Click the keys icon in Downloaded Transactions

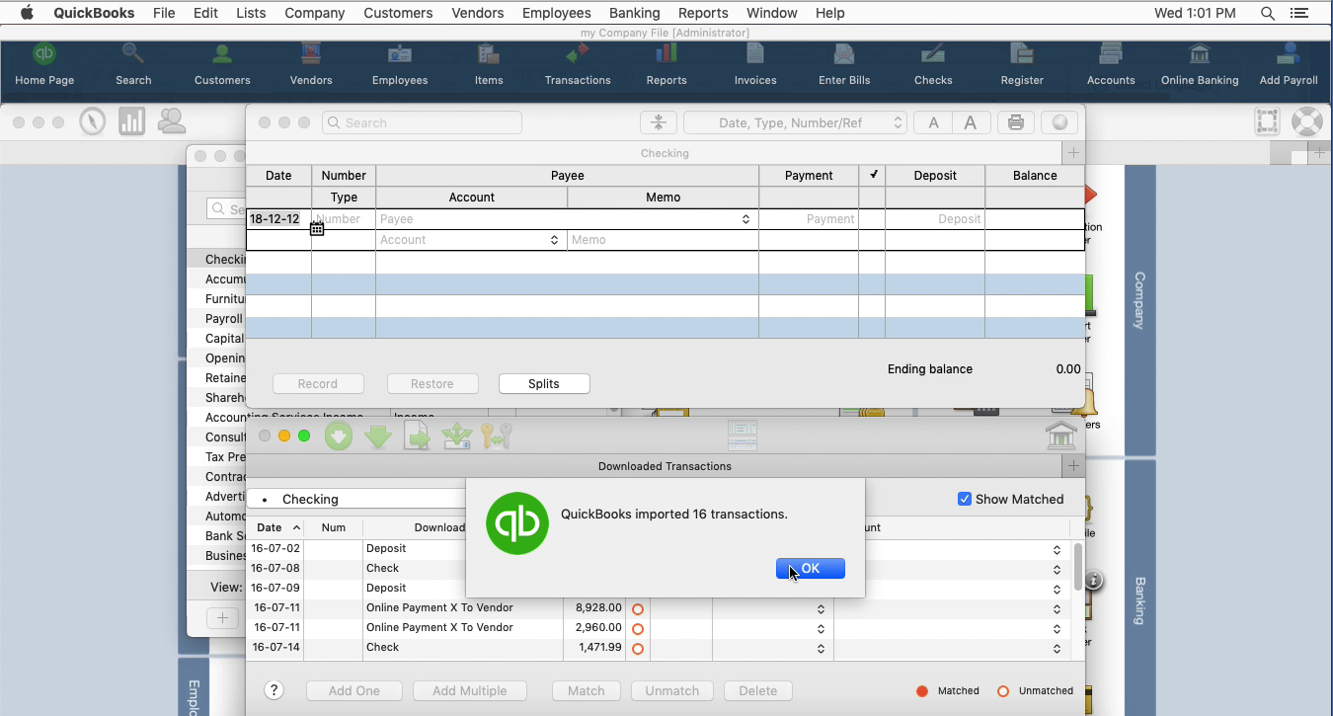click(x=497, y=436)
